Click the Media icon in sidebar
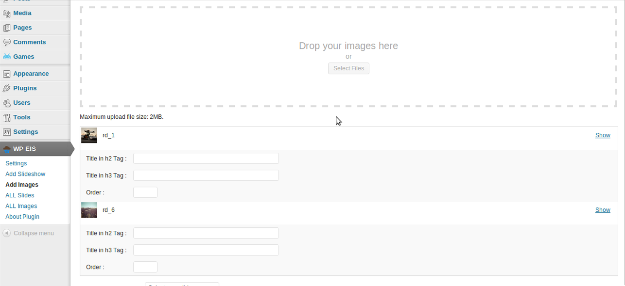 (7, 13)
